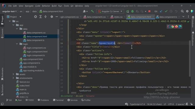Switch to styles.css tab
The height and width of the screenshot is (109, 195).
coord(118,17)
